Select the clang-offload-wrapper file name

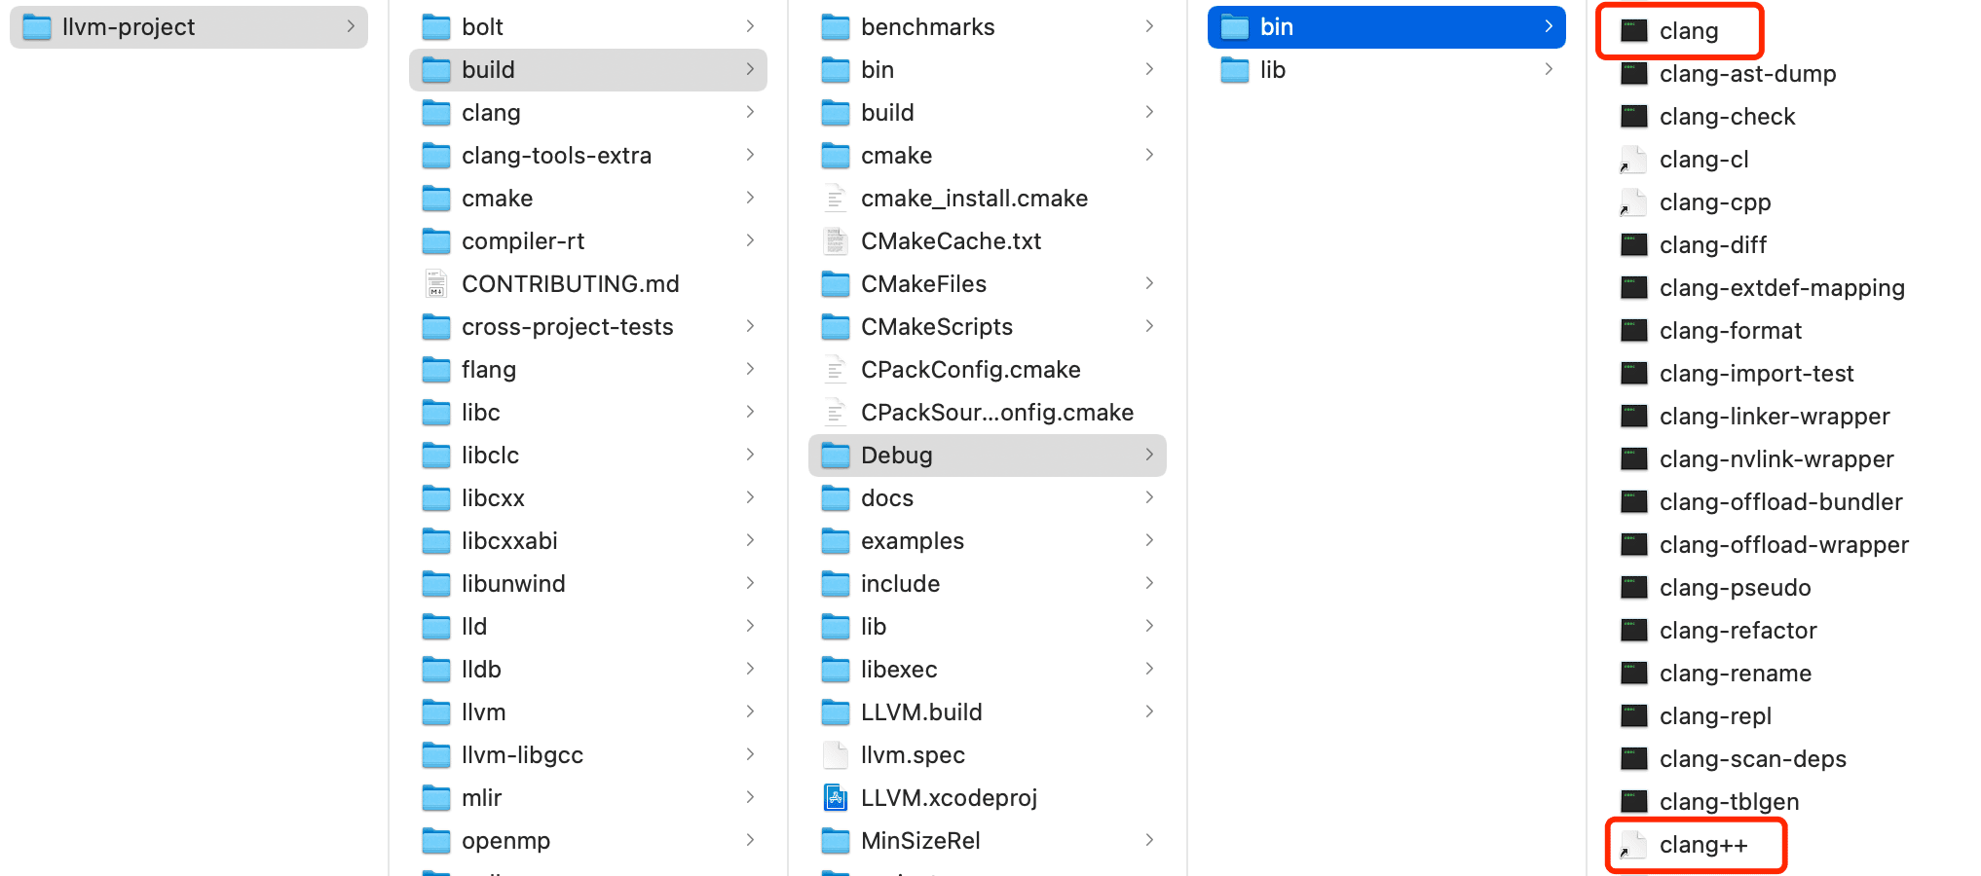(1784, 545)
